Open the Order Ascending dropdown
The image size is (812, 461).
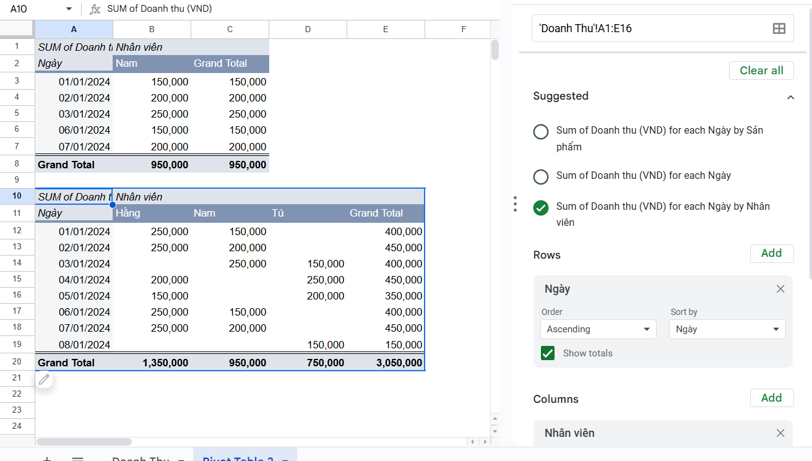tap(598, 329)
